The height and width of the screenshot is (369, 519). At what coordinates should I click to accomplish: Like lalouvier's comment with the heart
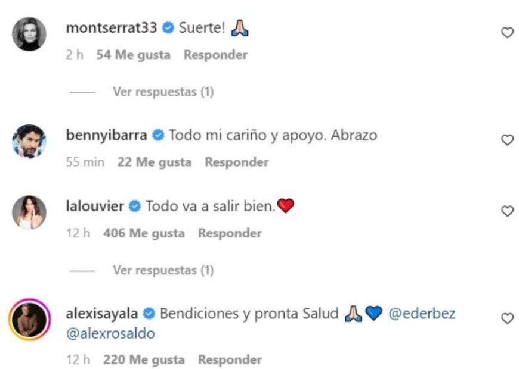click(507, 211)
